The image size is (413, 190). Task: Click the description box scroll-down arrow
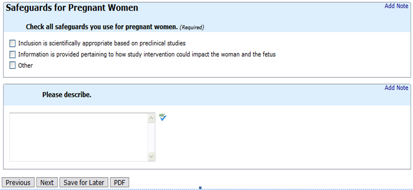[x=151, y=156]
